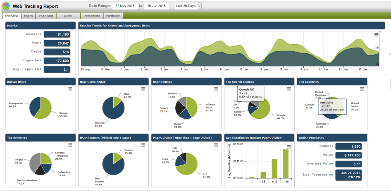Click the blue Yahoo slice in Search Engines
Image resolution: width=391 pixels, height=192 pixels.
253,110
